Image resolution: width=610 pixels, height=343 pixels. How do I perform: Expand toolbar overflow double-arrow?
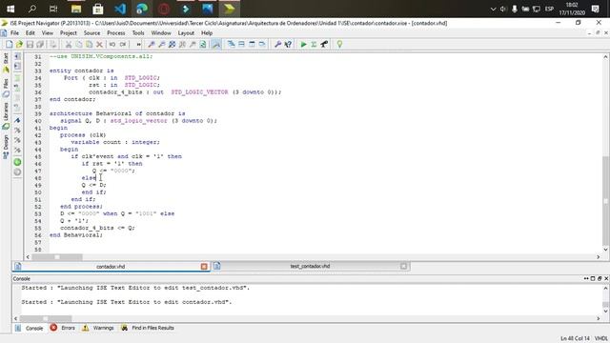click(x=138, y=45)
